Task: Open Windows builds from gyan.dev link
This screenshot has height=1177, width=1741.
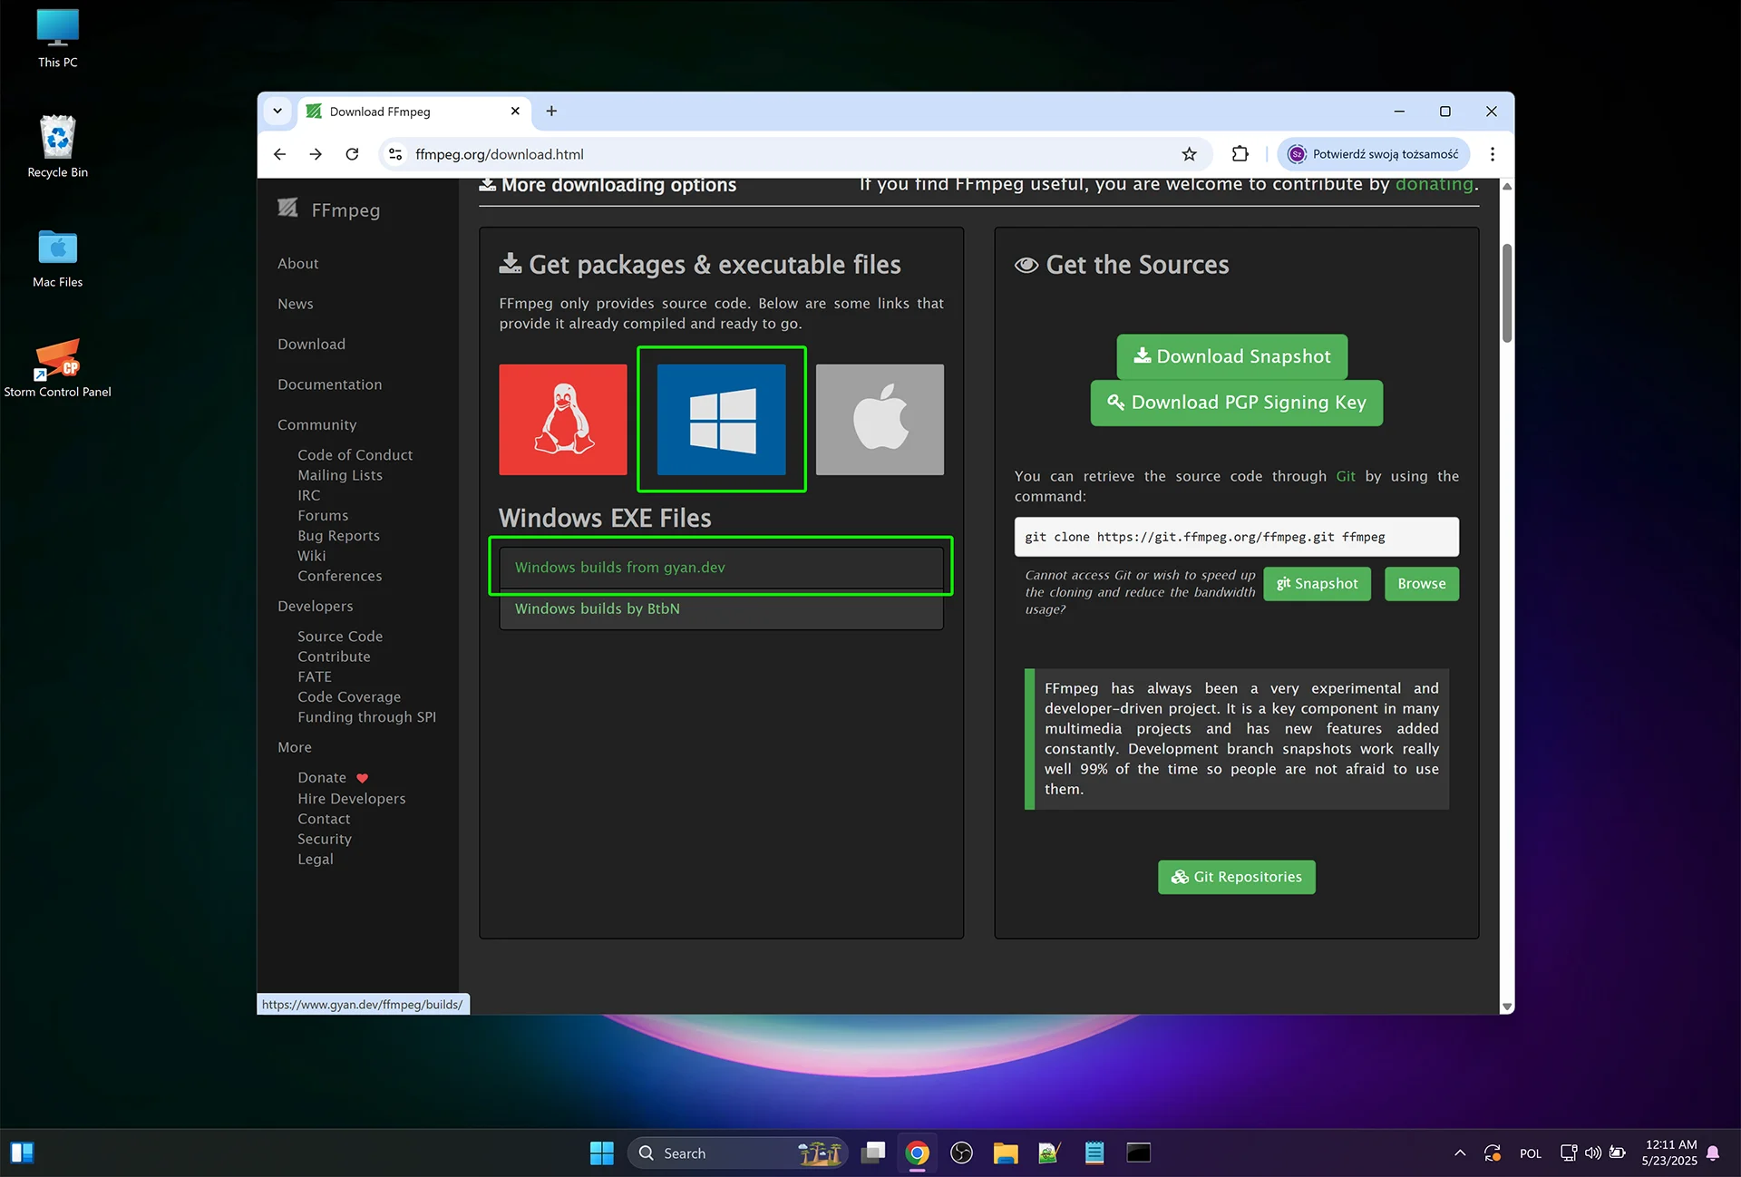Action: 619,567
